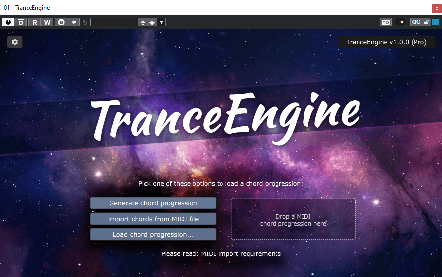
Task: Open the dropdown next to the camera icon
Action: tap(400, 22)
